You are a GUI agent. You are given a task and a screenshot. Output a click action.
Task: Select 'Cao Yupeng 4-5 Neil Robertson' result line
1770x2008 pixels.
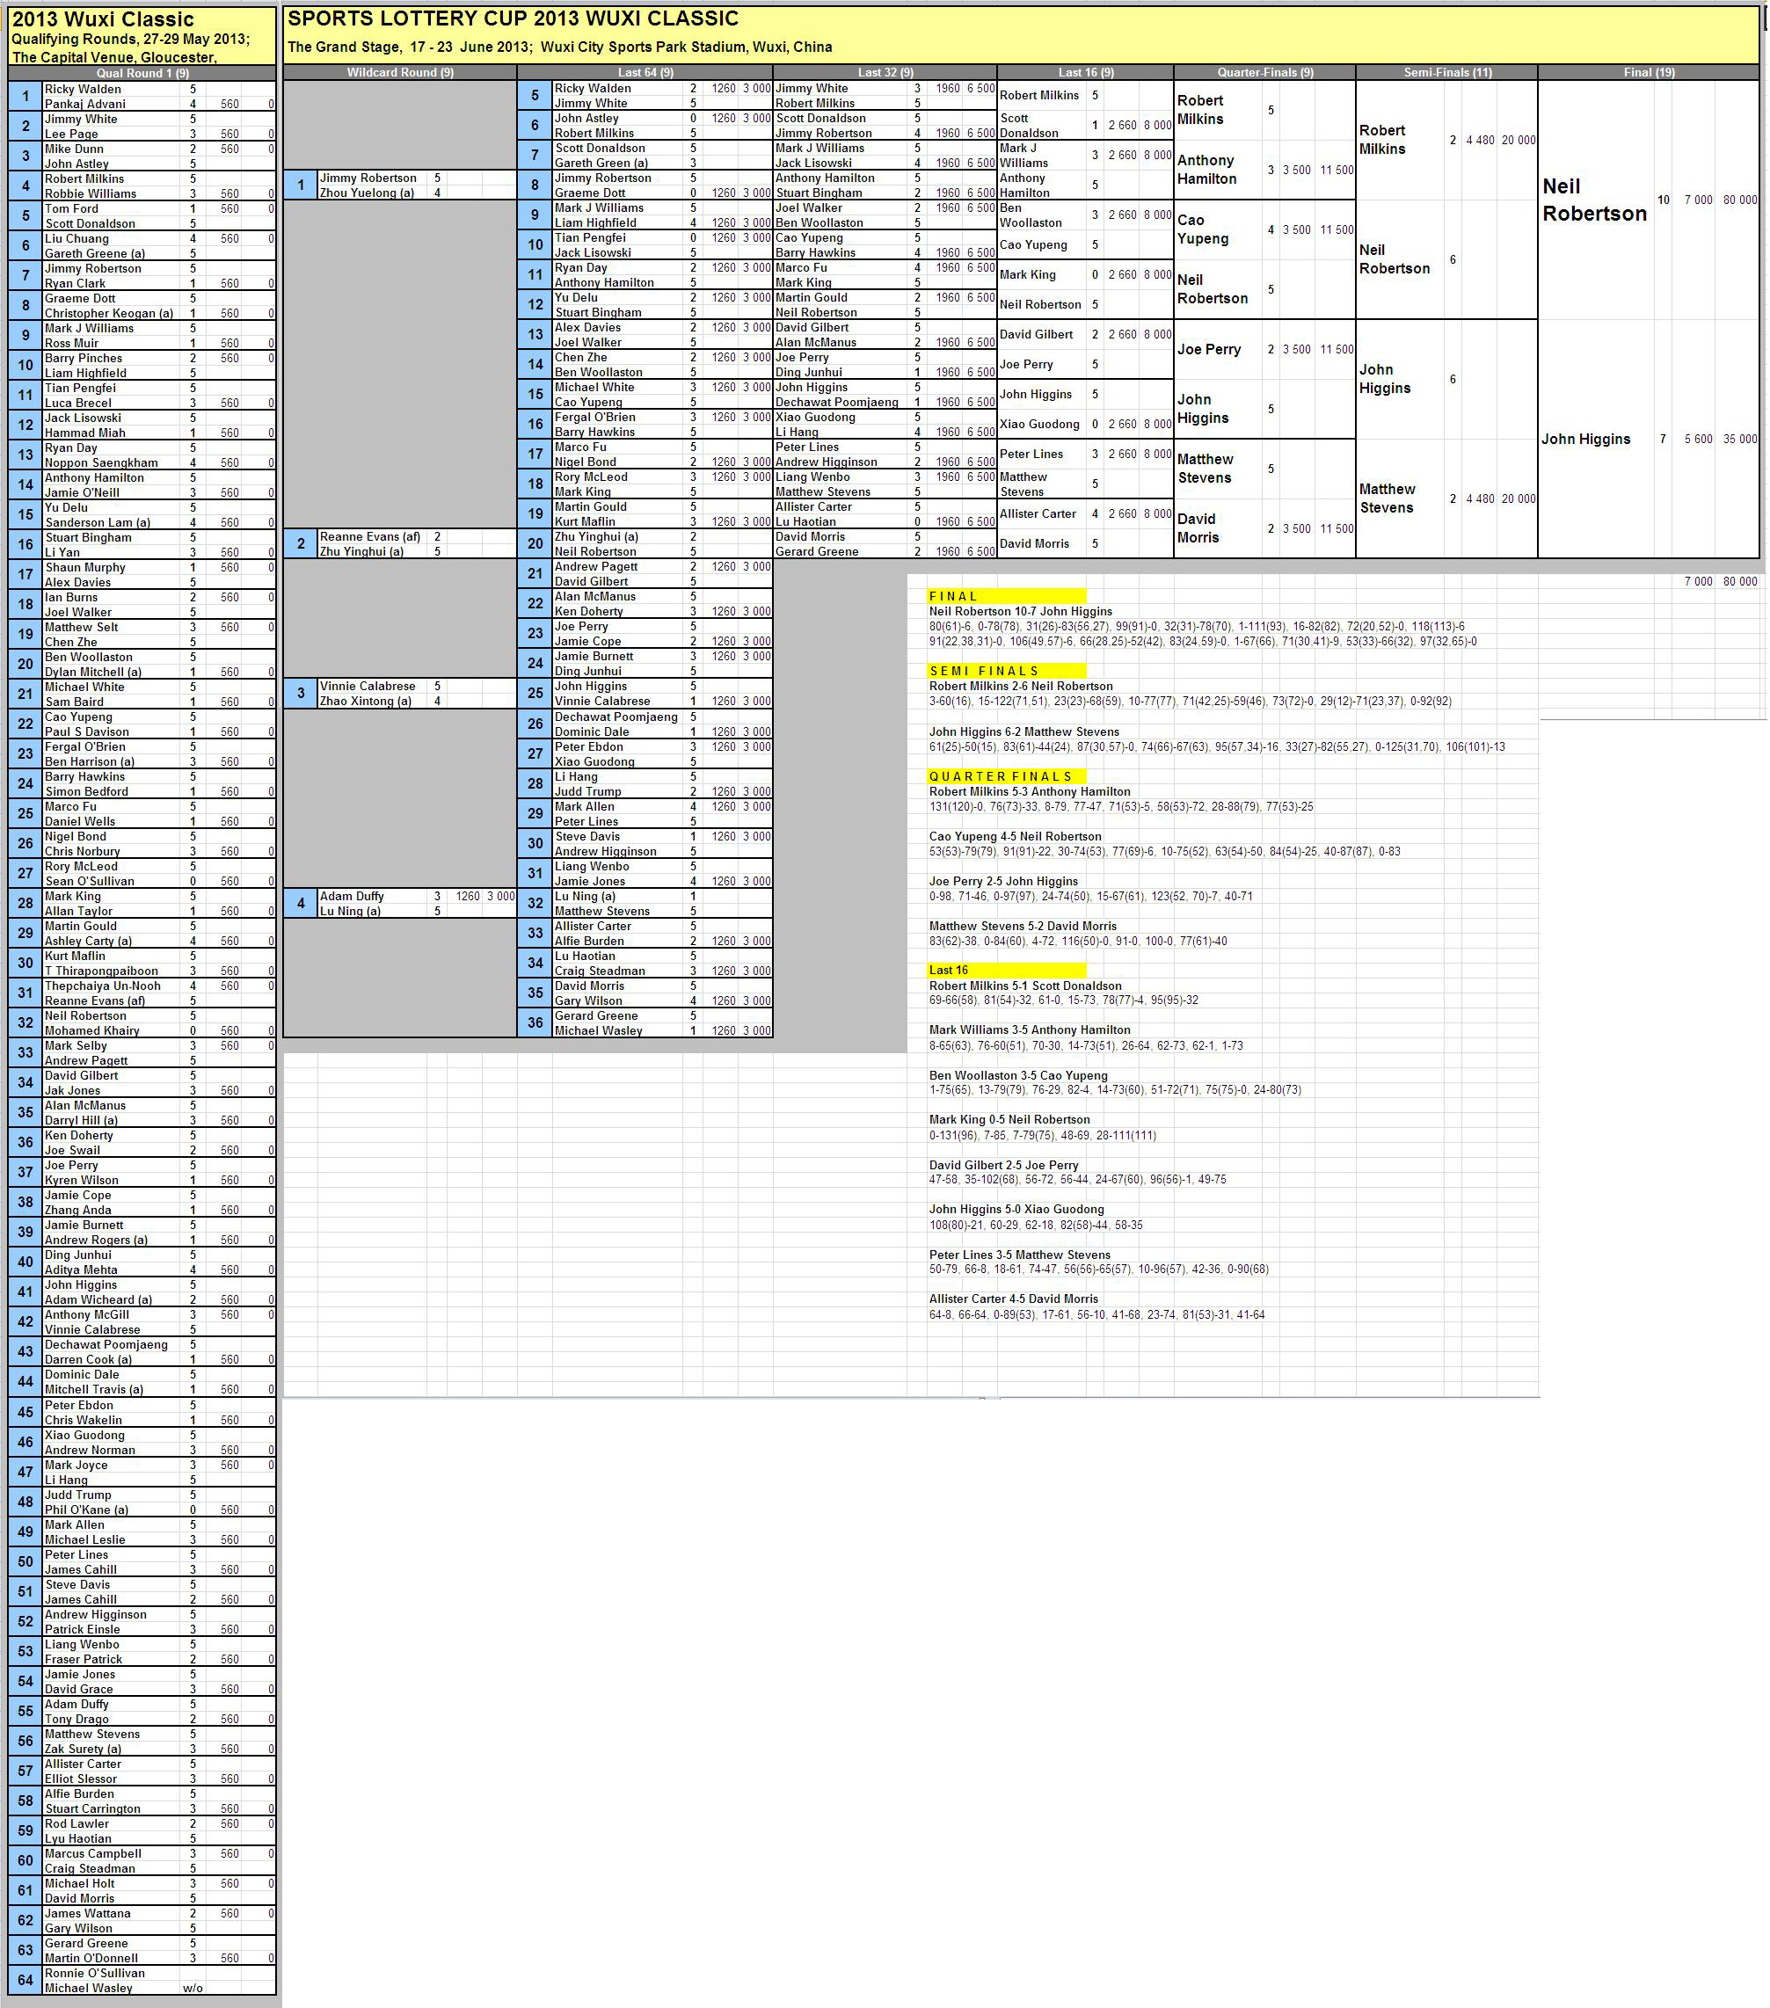click(1016, 837)
